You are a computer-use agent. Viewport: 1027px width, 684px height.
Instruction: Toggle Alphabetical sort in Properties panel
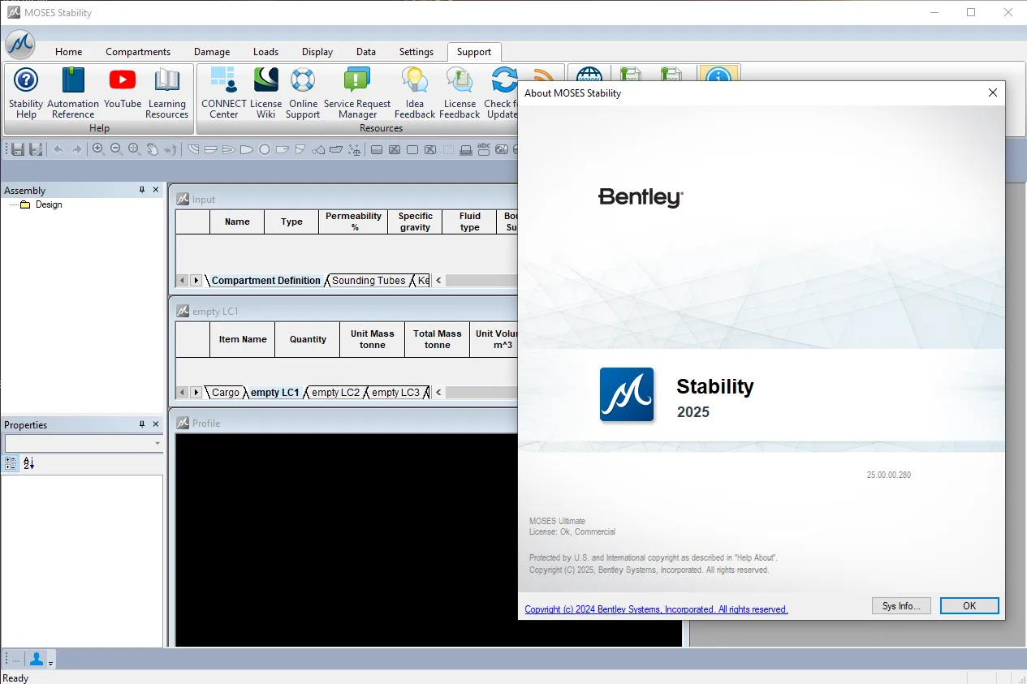28,463
